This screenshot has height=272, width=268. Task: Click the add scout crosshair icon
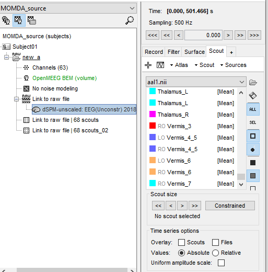pyautogui.click(x=148, y=65)
